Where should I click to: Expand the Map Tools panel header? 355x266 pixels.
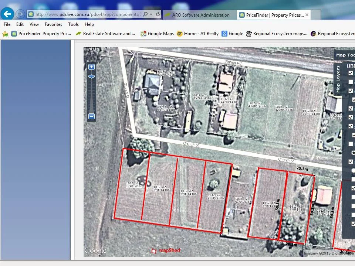pos(345,55)
